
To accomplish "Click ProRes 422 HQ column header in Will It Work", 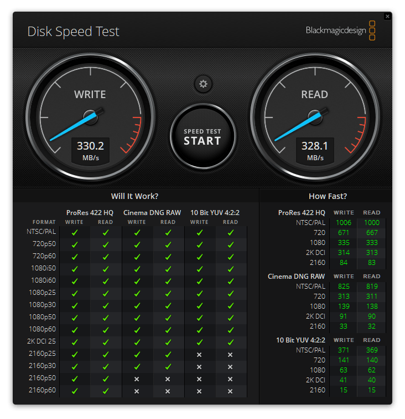I will pos(90,213).
